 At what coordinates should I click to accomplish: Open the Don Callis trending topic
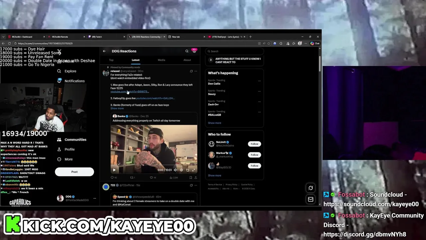(214, 84)
